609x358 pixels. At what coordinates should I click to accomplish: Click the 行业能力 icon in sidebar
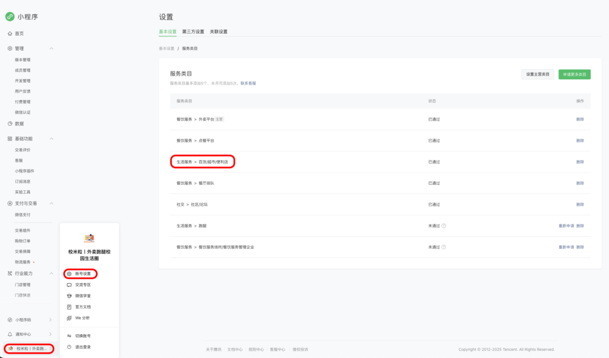[x=10, y=274]
